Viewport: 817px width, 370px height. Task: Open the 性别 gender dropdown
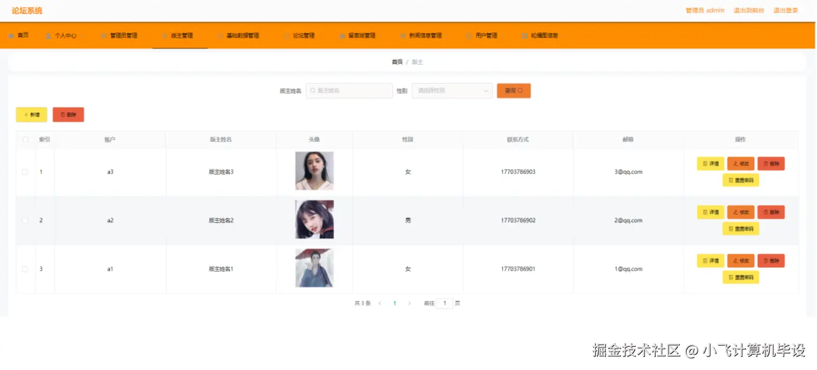pos(451,90)
